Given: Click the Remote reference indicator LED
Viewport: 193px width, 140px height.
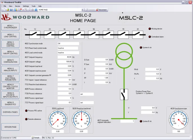Looking at the screenshot, I should tap(26, 119).
